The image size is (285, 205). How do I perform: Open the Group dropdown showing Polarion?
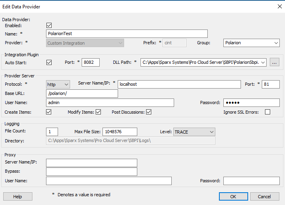click(251, 43)
